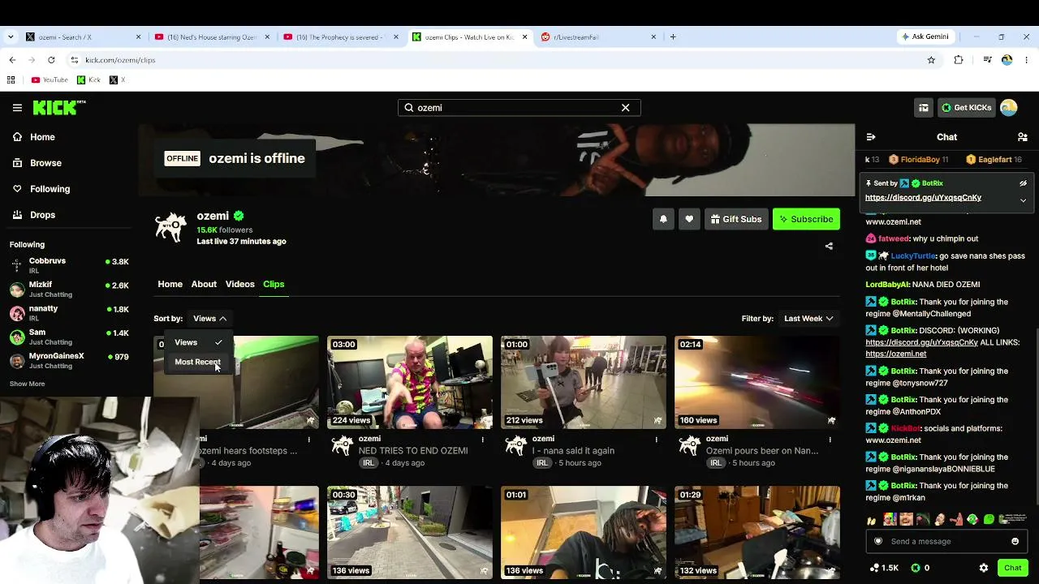Focus the Send a message field
1039x584 pixels.
(x=946, y=541)
